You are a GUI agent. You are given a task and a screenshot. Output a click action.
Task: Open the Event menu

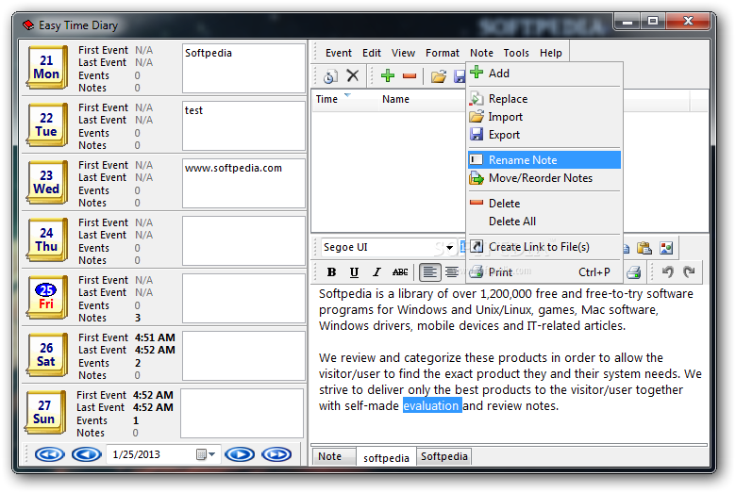339,53
